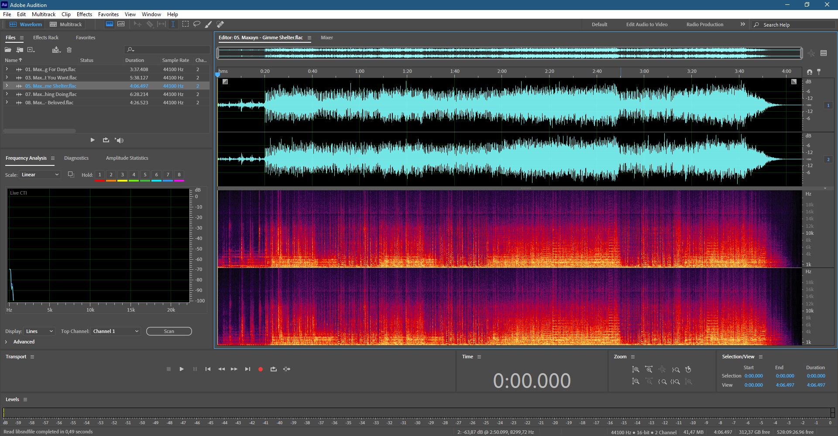Open the Files panel menu
The image size is (838, 436).
point(21,38)
